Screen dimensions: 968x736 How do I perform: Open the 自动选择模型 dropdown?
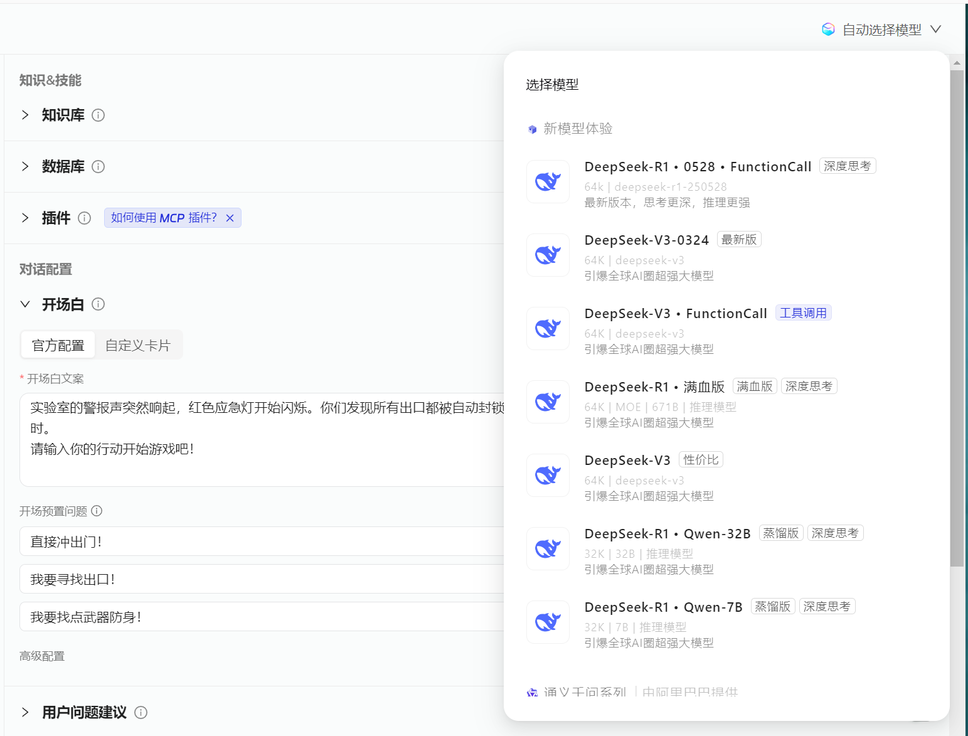tap(881, 29)
